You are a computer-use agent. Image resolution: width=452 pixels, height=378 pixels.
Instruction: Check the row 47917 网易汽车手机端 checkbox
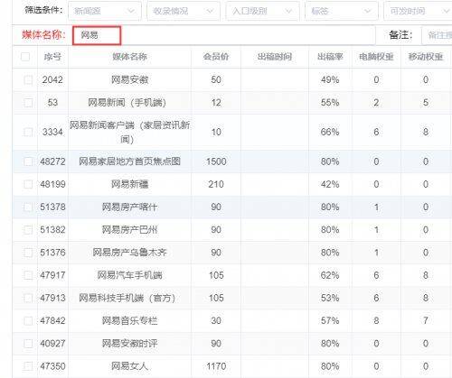tap(28, 275)
